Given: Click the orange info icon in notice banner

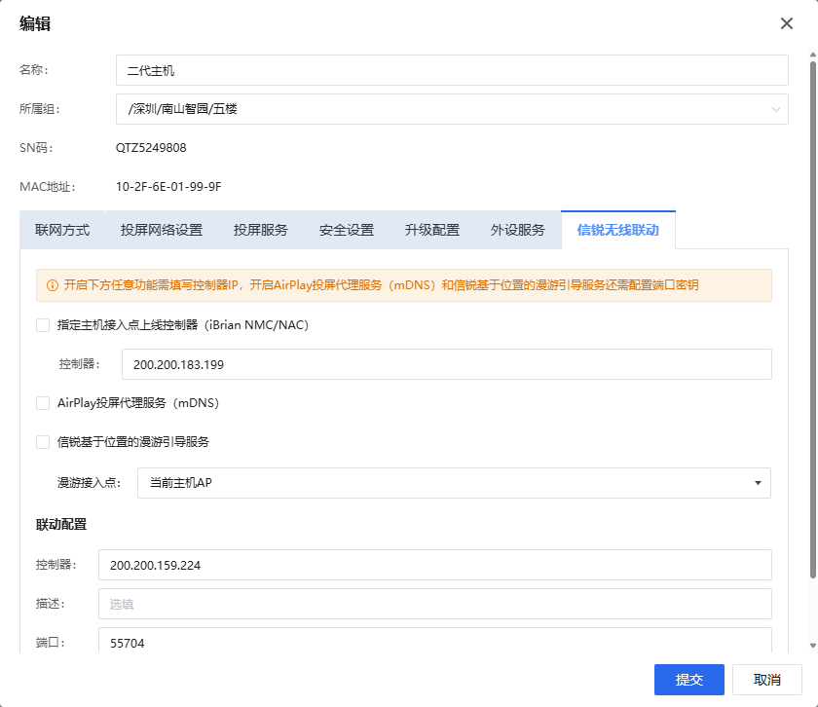Looking at the screenshot, I should click(53, 285).
